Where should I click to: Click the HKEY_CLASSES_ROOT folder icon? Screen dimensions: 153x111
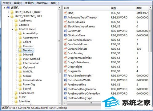point(12,12)
